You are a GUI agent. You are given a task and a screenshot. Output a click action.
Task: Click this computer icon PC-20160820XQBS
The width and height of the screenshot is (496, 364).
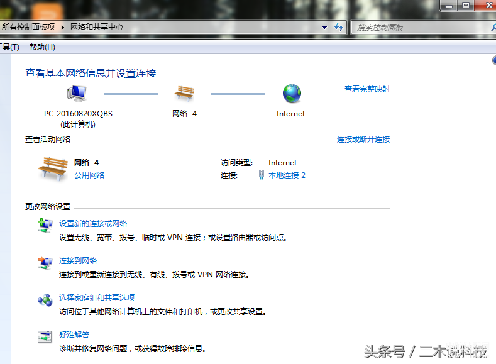tap(77, 93)
